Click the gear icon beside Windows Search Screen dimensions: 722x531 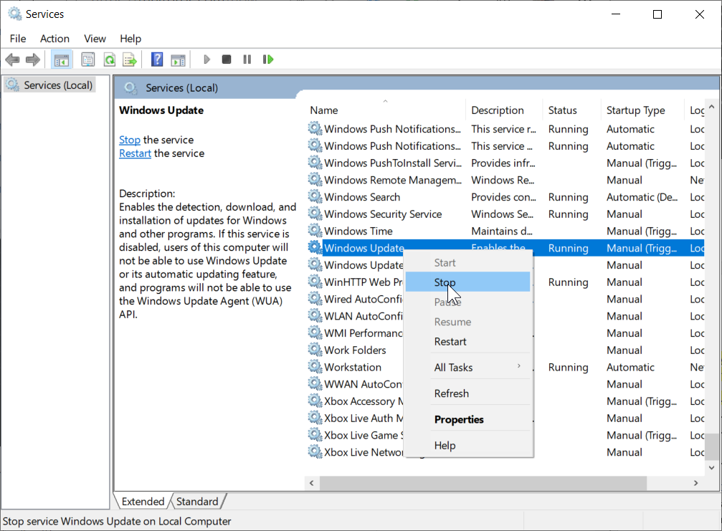pos(315,196)
